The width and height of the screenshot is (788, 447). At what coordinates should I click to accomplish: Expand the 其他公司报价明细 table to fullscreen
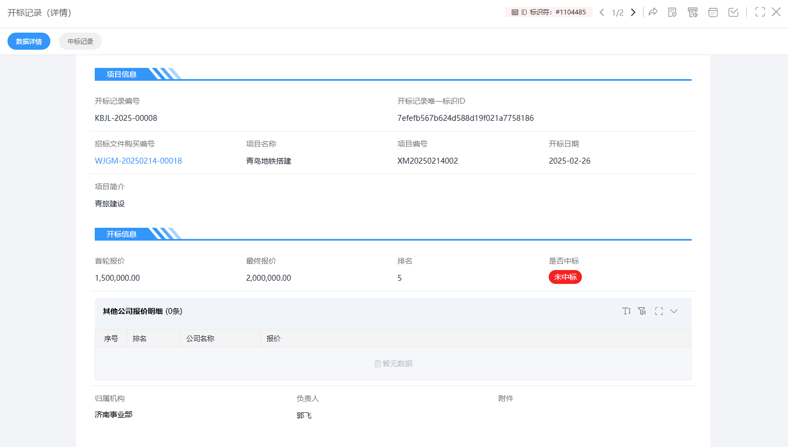pos(658,311)
